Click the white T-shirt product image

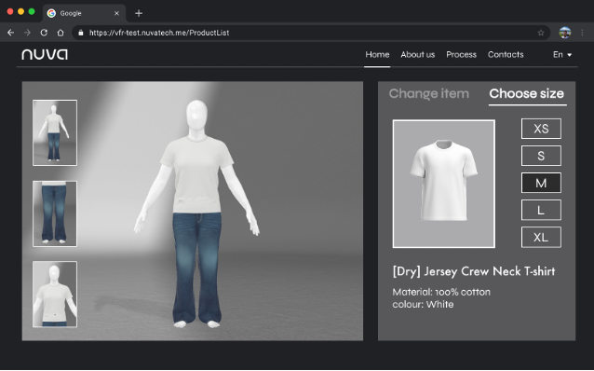pos(443,184)
